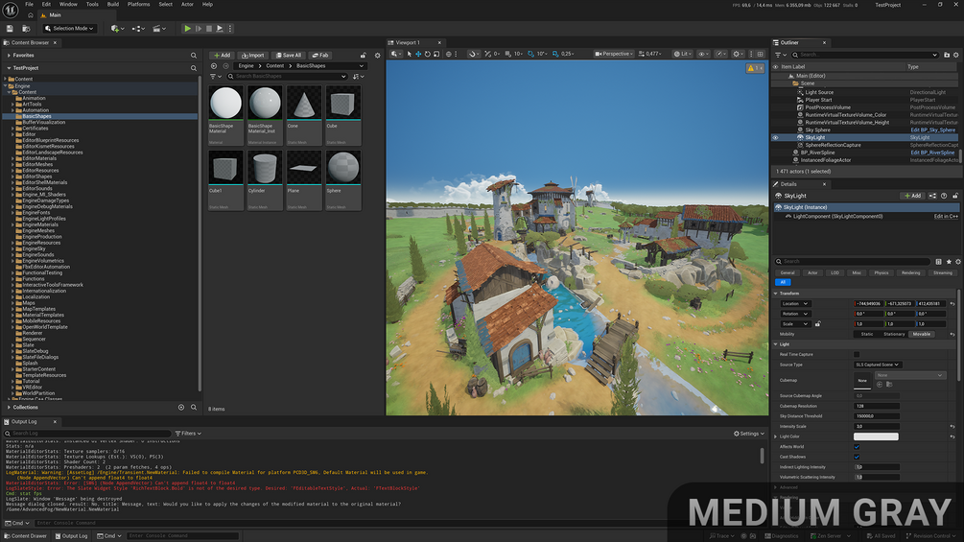Click the Import button in Content Browser
Image resolution: width=964 pixels, height=542 pixels.
(252, 56)
